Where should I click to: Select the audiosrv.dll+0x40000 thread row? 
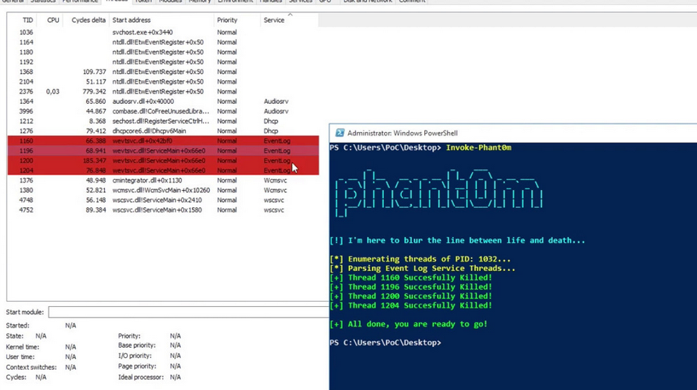pos(163,101)
